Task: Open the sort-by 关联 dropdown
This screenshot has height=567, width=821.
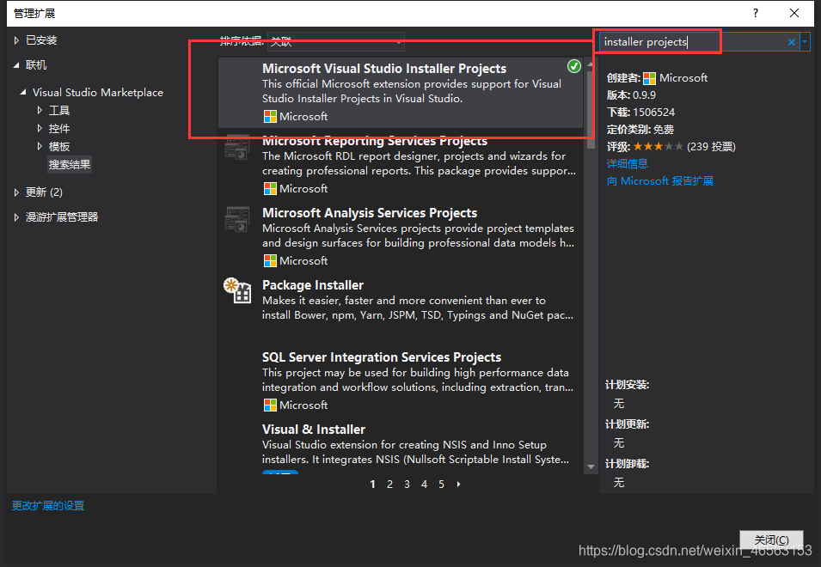Action: click(x=335, y=42)
